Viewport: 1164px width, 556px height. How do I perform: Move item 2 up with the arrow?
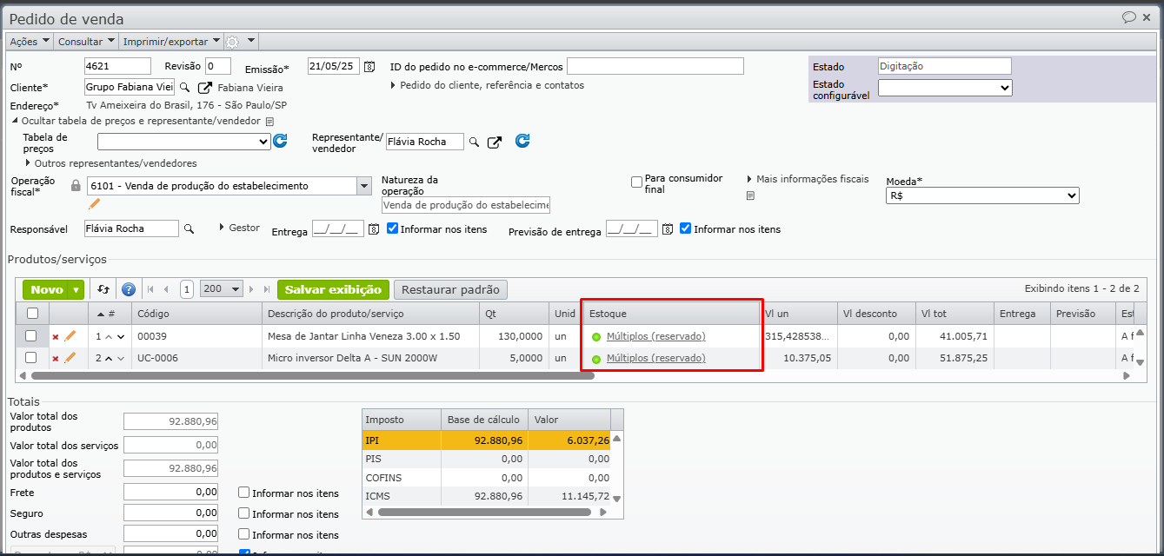(109, 358)
